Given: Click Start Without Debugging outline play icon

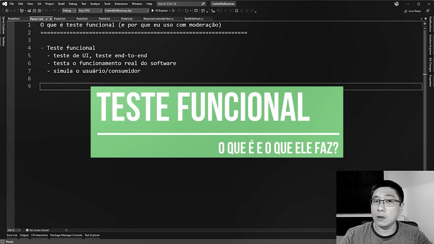Looking at the screenshot, I should tap(174, 11).
